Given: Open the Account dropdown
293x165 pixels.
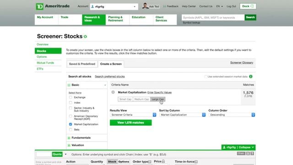Looking at the screenshot, I should pyautogui.click(x=114, y=7).
